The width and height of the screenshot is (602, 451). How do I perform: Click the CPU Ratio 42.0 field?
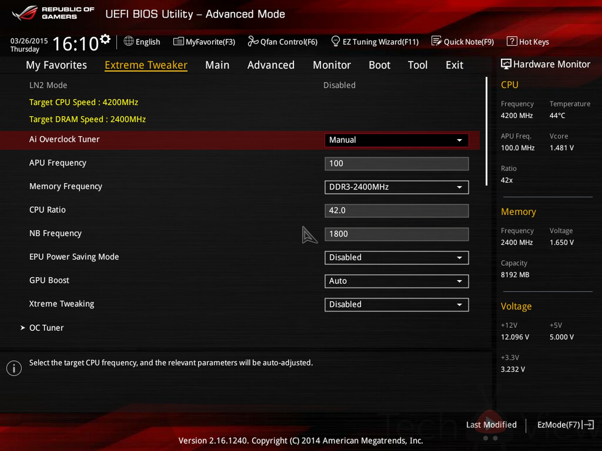click(x=396, y=210)
